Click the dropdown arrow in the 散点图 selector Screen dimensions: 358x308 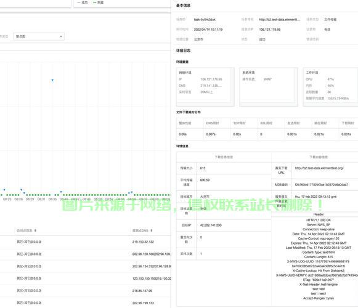[61, 36]
